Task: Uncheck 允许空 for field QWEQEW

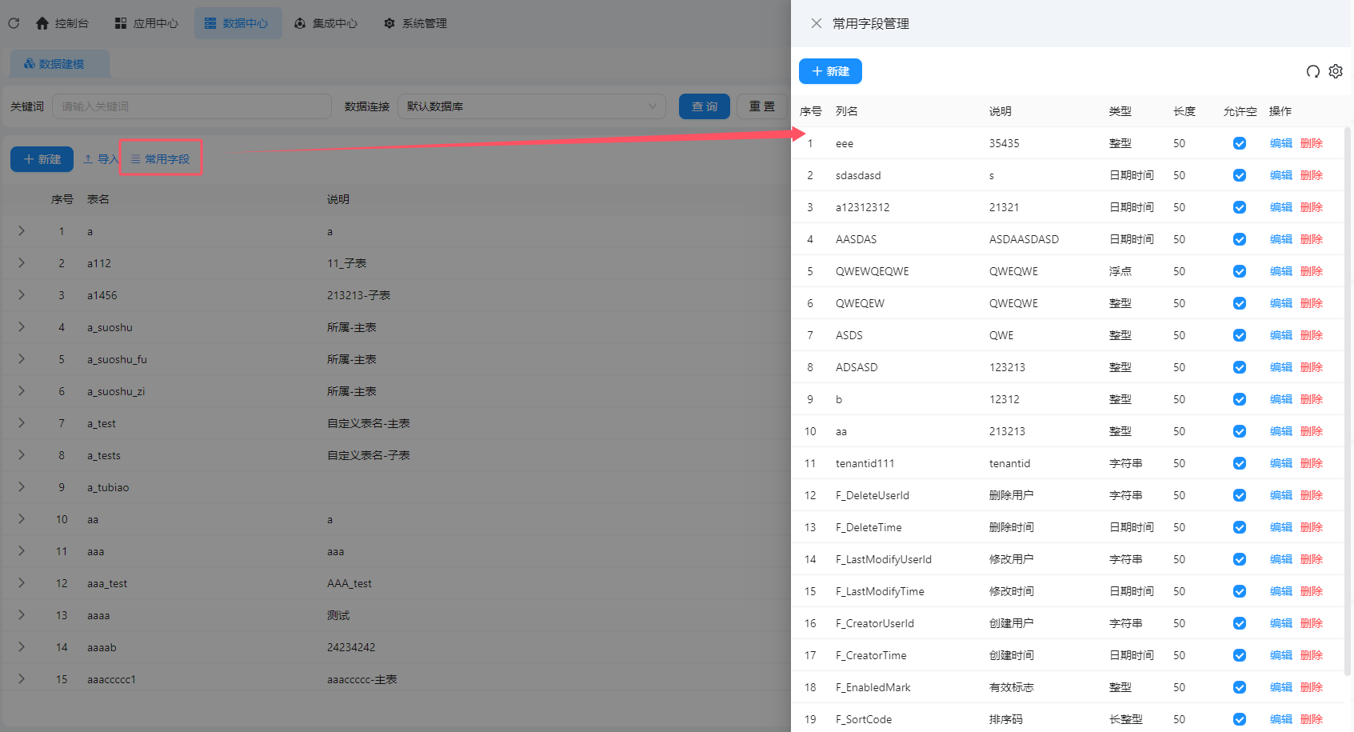Action: 1240,303
